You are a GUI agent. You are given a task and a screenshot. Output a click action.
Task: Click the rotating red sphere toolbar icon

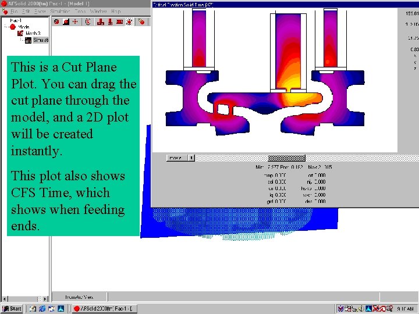coord(129,22)
